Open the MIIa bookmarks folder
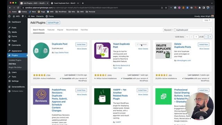Viewport: 222px width, 125px height. (x=72, y=12)
